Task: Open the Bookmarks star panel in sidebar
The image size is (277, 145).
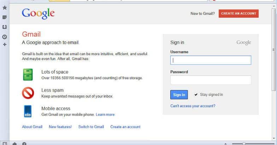Action: 5,8
